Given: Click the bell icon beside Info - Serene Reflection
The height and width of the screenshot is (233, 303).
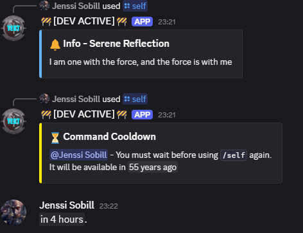Looking at the screenshot, I should (x=55, y=44).
